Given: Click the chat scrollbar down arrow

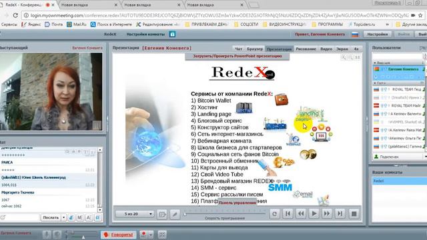Looking at the screenshot, I should pyautogui.click(x=100, y=210).
